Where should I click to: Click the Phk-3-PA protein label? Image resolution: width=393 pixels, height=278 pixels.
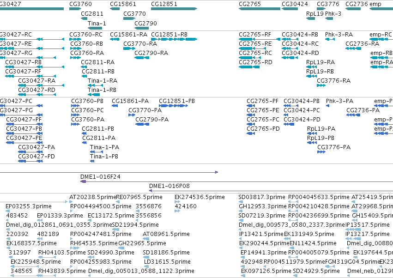pyautogui.click(x=339, y=101)
